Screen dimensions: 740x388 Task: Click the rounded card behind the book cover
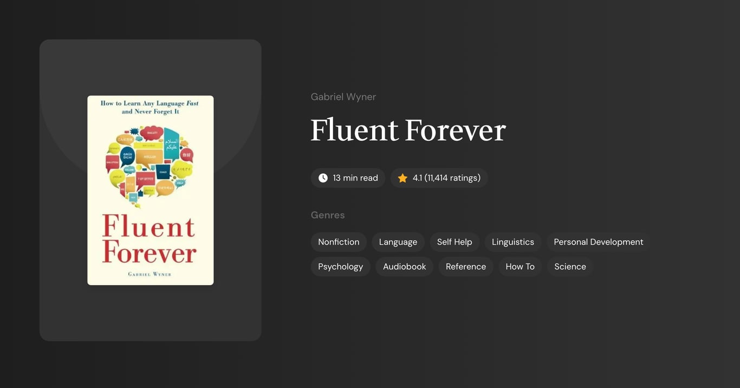pos(150,319)
